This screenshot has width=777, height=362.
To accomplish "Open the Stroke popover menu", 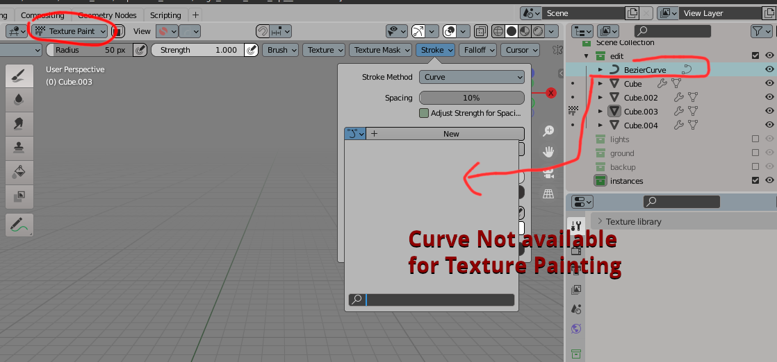I will pos(435,50).
